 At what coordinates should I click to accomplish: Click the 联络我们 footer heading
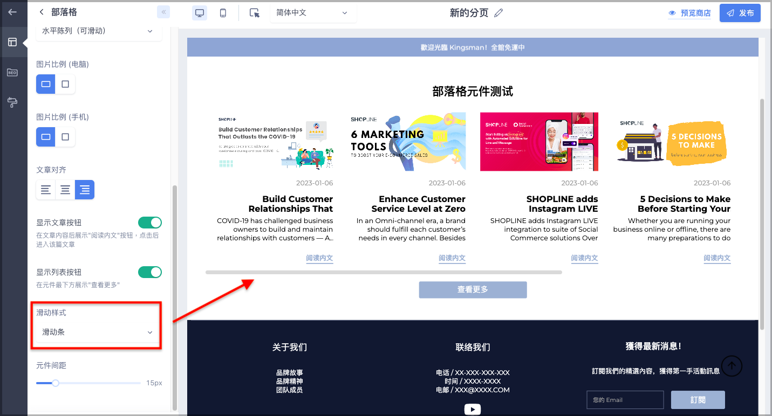pos(473,347)
